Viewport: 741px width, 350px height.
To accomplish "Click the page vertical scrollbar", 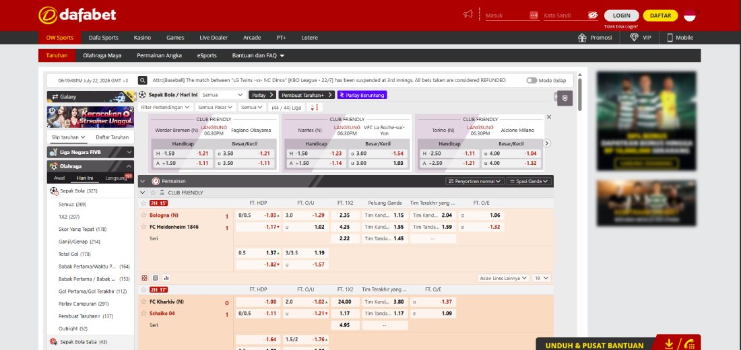I will (x=580, y=94).
